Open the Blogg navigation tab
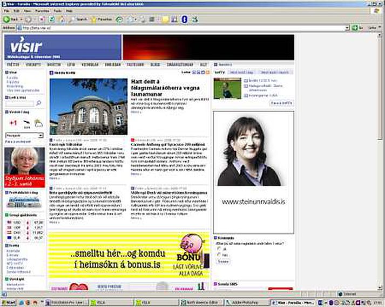The height and width of the screenshot is (307, 385). pyautogui.click(x=155, y=65)
